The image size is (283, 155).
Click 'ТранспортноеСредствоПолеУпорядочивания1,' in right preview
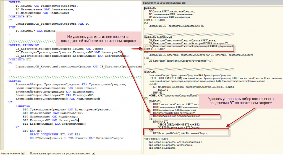[175, 142]
